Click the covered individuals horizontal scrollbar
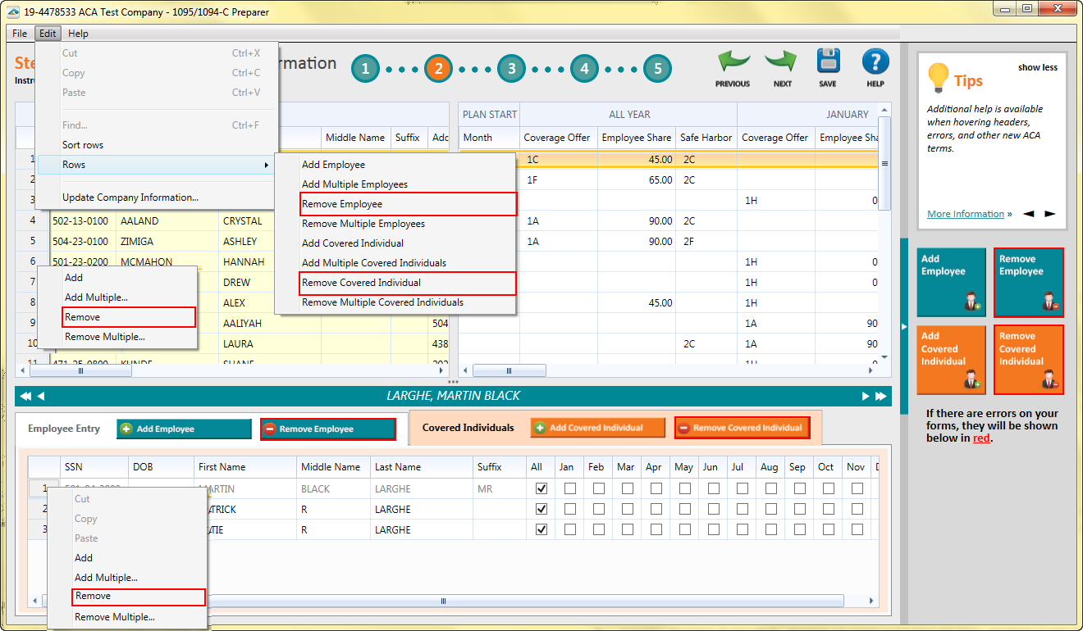Screen dimensions: 1083x631 pos(443,601)
